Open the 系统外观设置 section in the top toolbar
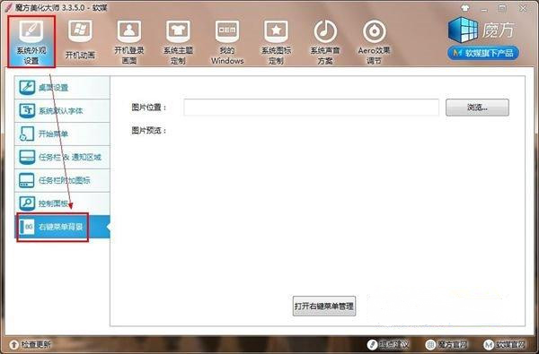Image resolution: width=539 pixels, height=354 pixels. (31, 41)
